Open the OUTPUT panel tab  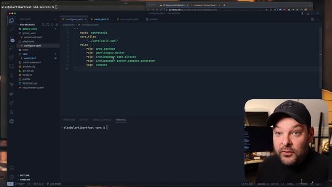(84, 120)
